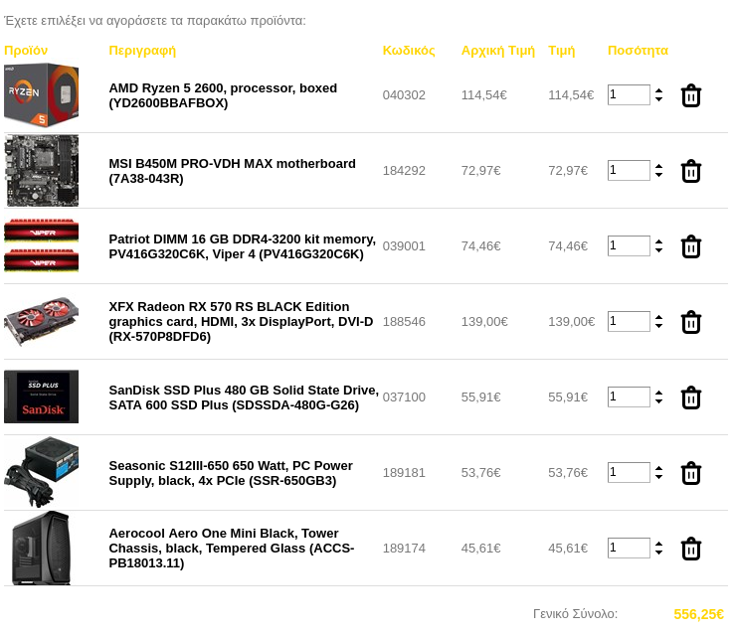Open the Ryzen processor product thumbnail

click(41, 95)
